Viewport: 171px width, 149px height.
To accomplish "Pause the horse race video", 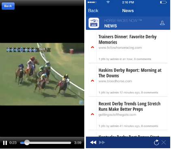I will [x=5, y=143].
